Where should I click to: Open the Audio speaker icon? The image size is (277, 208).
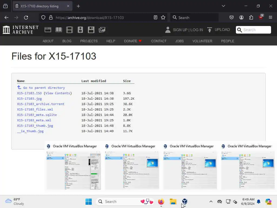tap(80, 30)
